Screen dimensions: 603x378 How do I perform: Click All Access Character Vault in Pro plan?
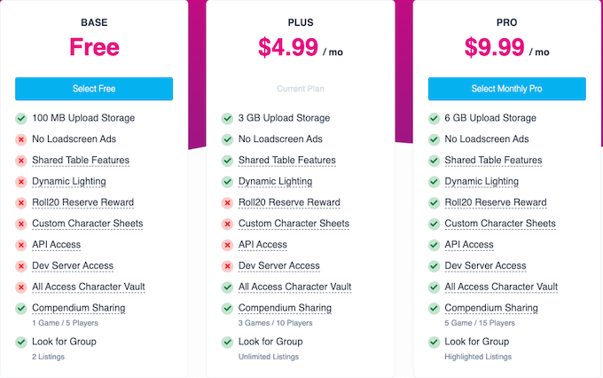pyautogui.click(x=501, y=287)
